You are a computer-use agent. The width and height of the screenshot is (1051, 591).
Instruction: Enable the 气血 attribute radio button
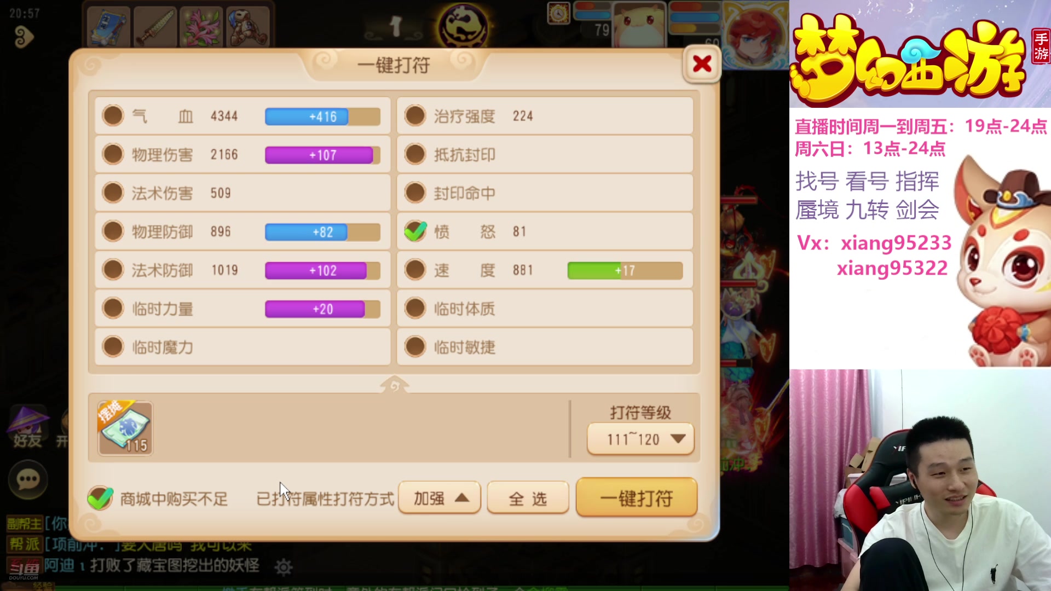pos(113,116)
